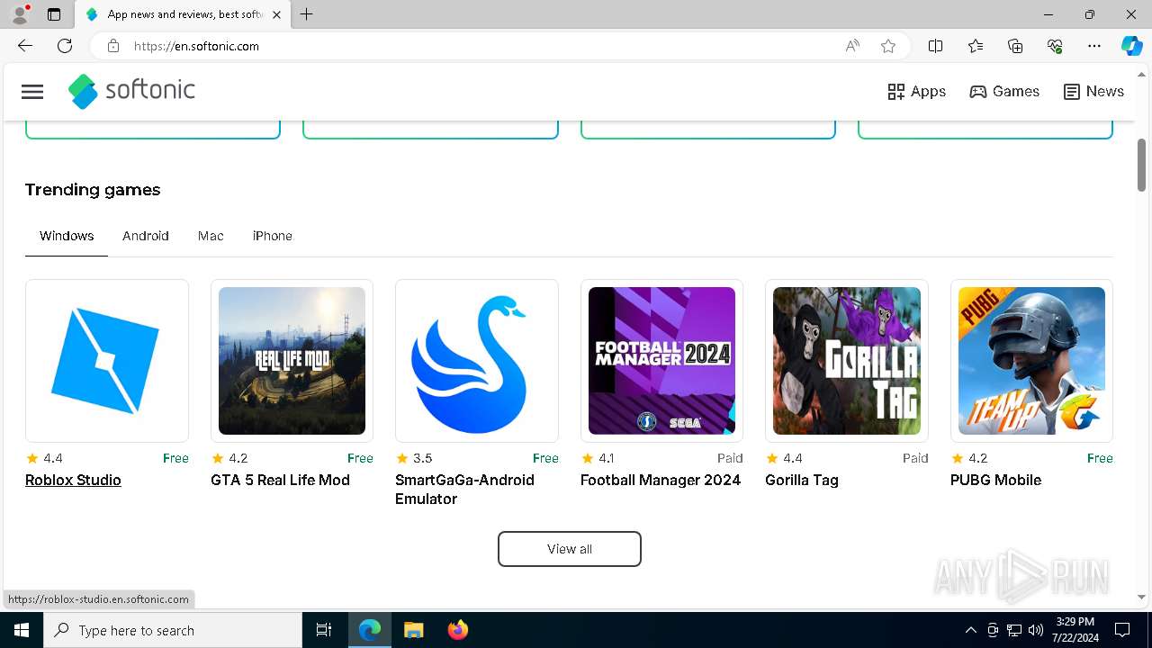Click the PUBG Mobile title link
The image size is (1152, 648).
(x=995, y=480)
